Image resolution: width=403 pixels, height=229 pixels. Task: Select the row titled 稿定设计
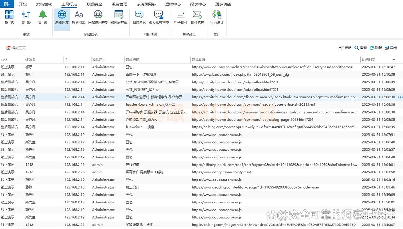pyautogui.click(x=201, y=187)
